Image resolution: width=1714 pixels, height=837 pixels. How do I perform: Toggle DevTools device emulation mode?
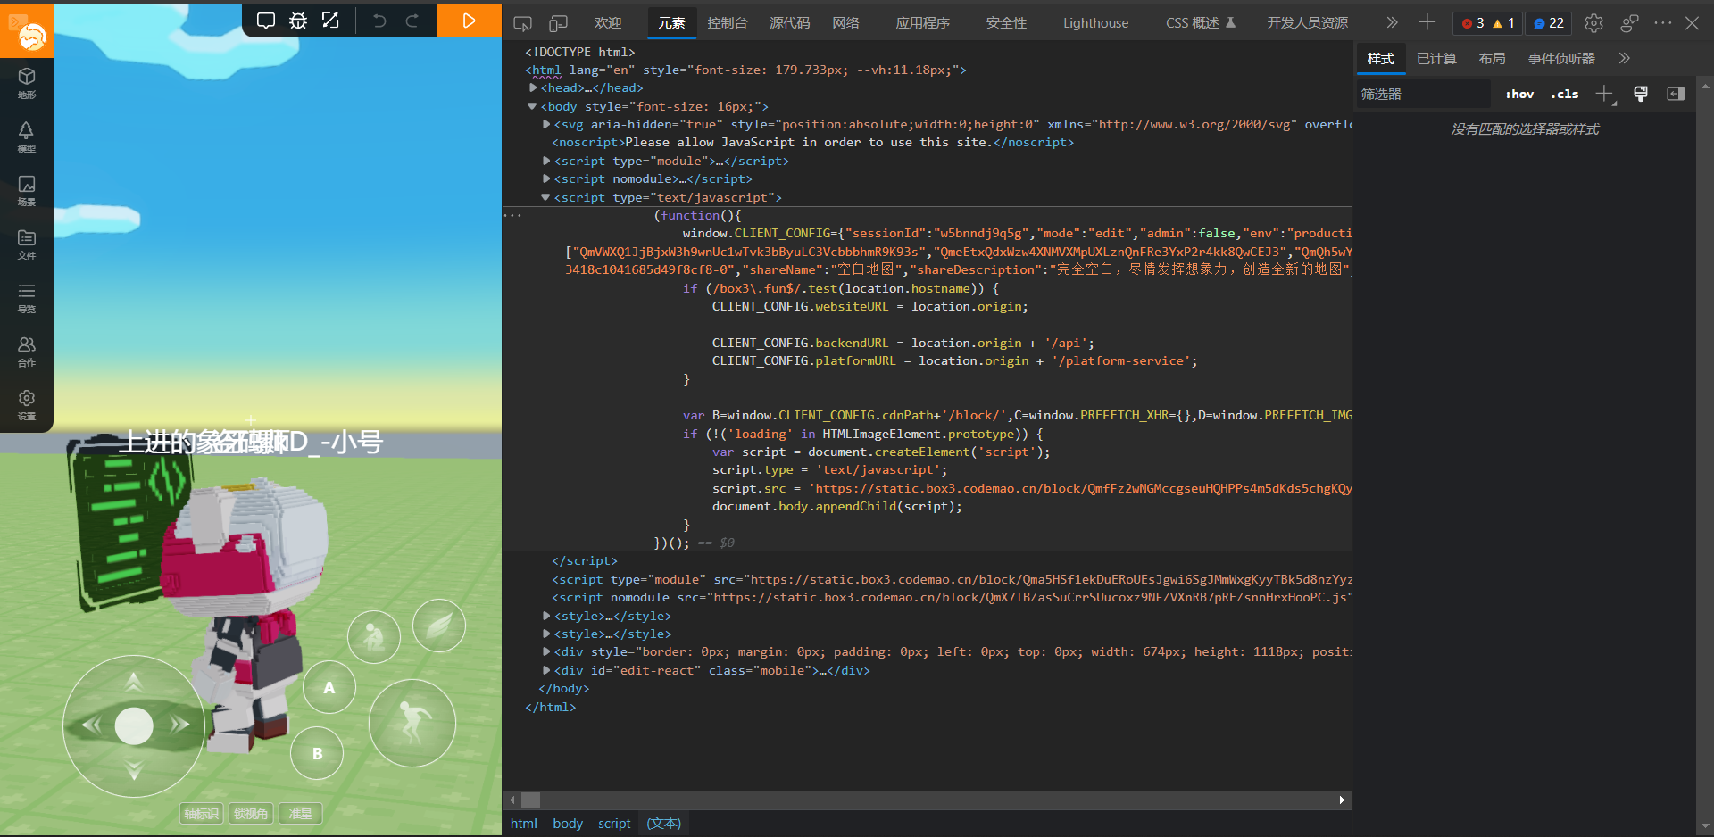pos(558,23)
